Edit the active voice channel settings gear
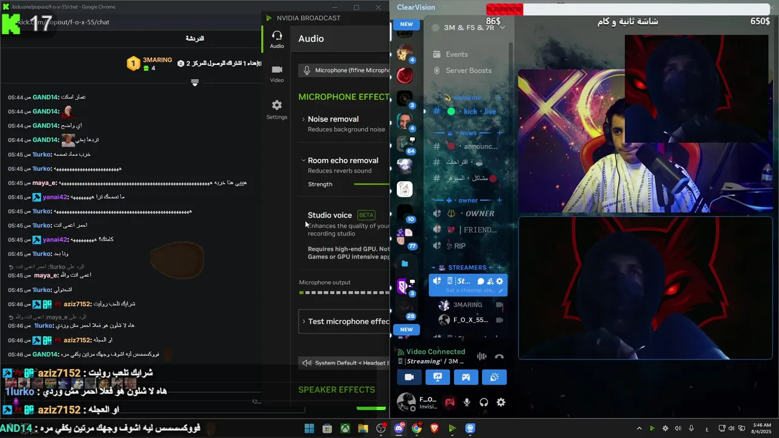Viewport: 779px width, 438px height. point(500,281)
